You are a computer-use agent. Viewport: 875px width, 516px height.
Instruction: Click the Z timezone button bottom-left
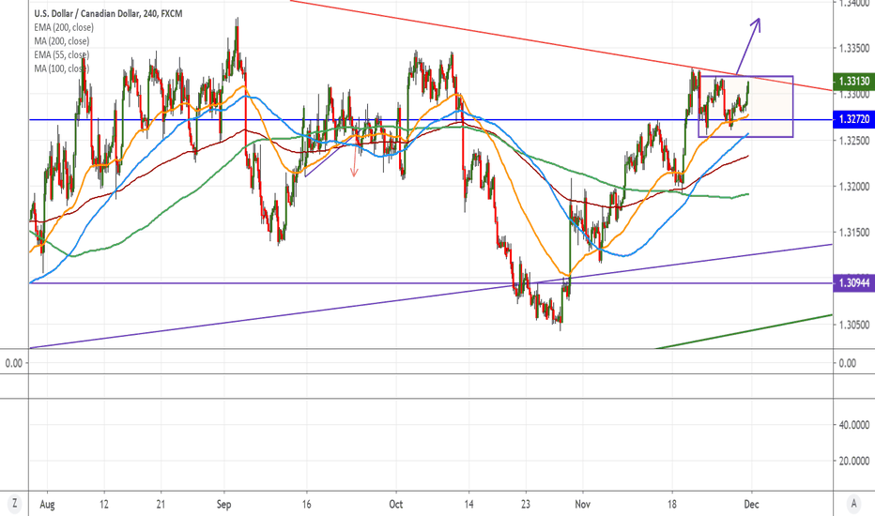point(14,503)
